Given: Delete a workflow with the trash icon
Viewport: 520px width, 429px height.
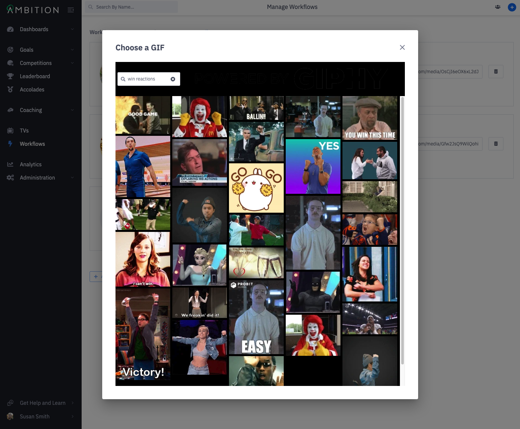Looking at the screenshot, I should [496, 72].
